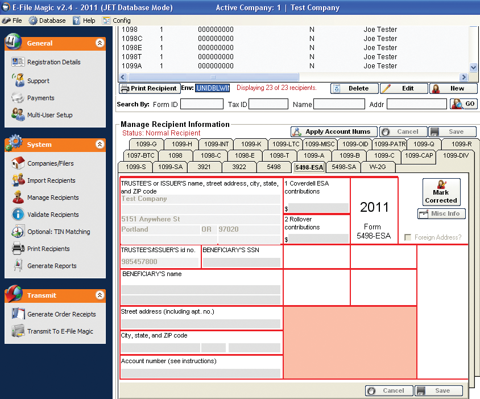The width and height of the screenshot is (480, 399).
Task: Open Multi-User Setup option
Action: point(49,115)
